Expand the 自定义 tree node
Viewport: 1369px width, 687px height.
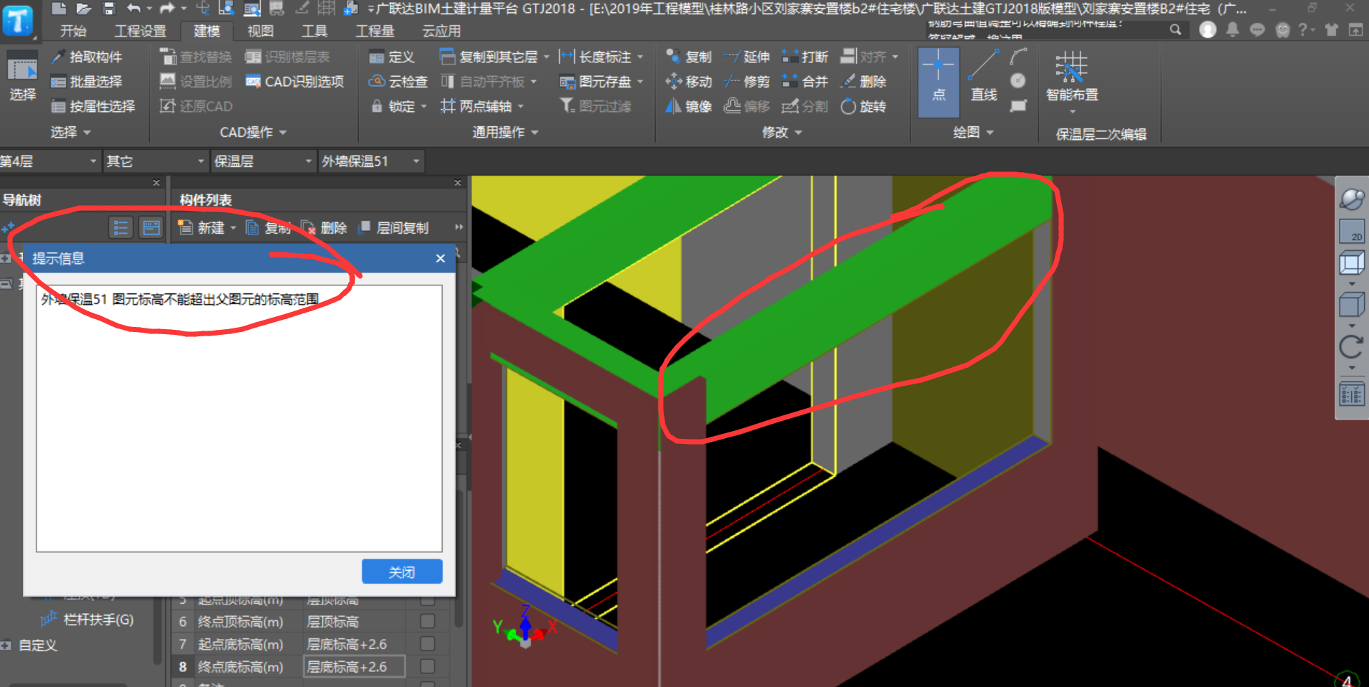point(6,645)
